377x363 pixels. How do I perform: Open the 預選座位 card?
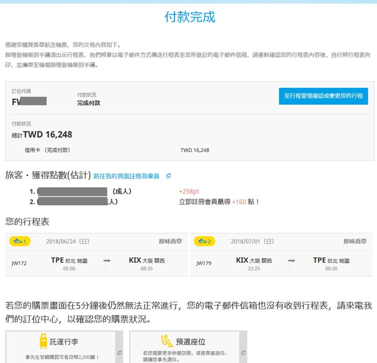[188, 347]
